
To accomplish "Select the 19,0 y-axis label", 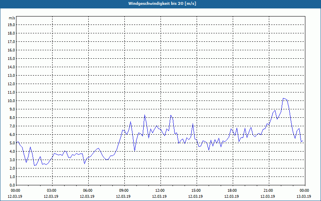I will 12,25.
